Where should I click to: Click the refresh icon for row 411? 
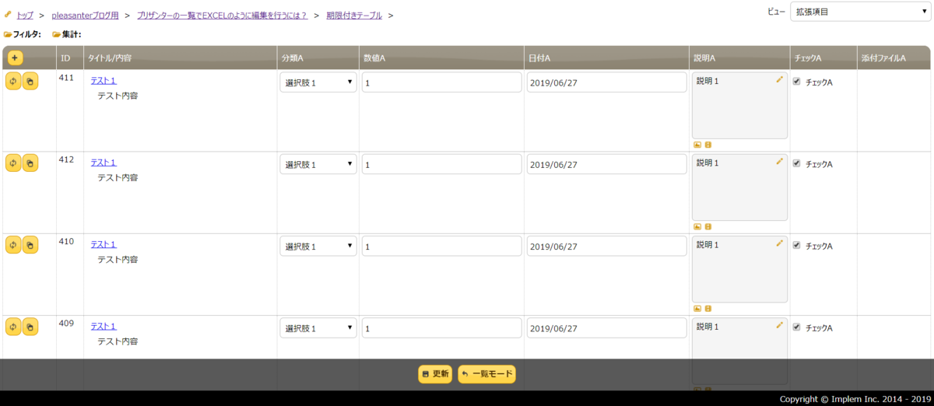[13, 81]
